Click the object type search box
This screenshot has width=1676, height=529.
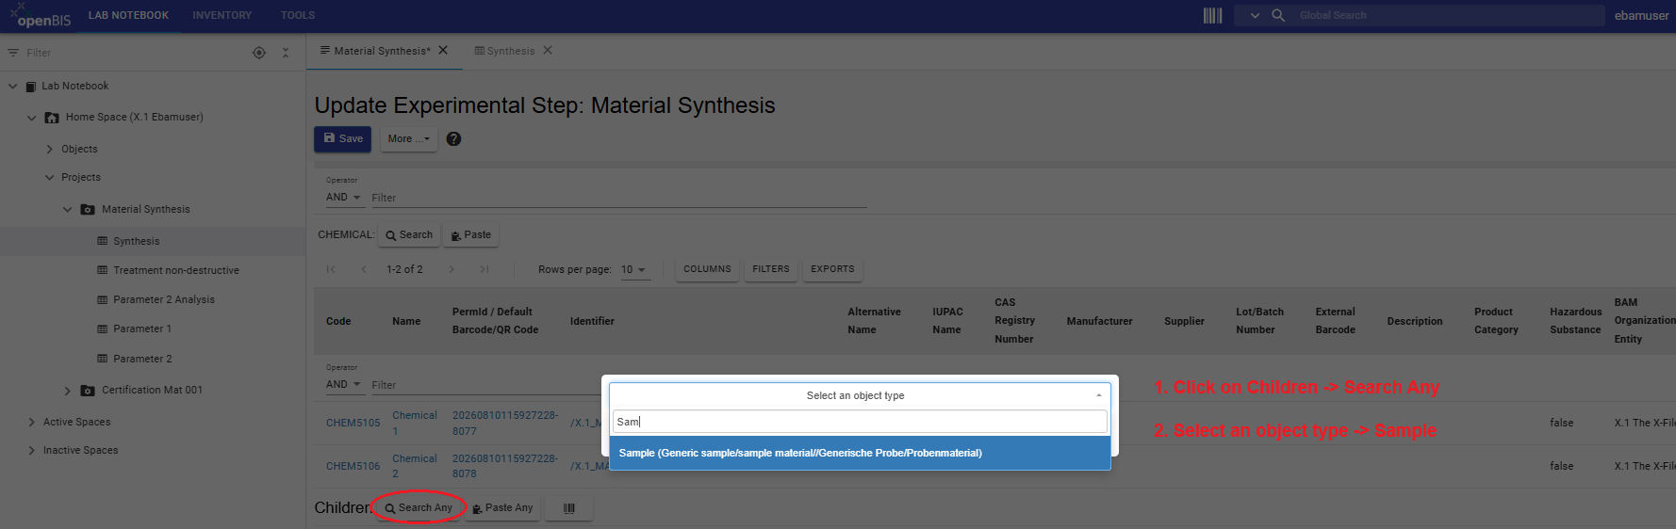pos(859,422)
